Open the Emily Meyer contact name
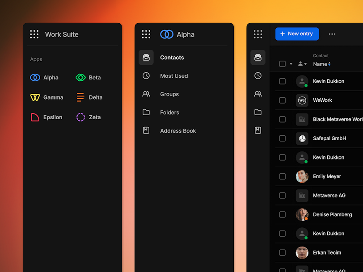Image resolution: width=363 pixels, height=272 pixels. tap(327, 176)
